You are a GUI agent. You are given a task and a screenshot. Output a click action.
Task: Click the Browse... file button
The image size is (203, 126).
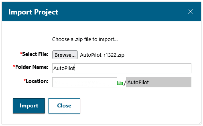65,55
